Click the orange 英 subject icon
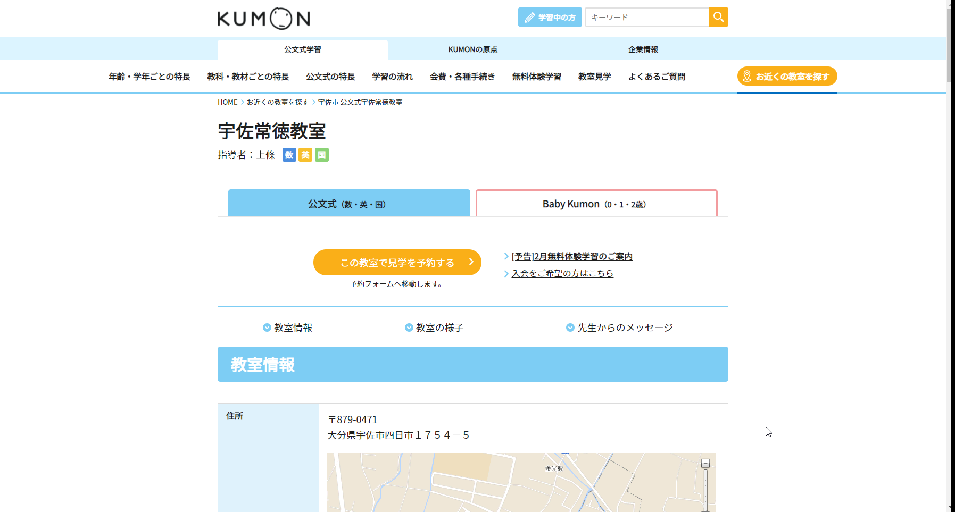Screen dimensions: 955x512 click(x=305, y=155)
